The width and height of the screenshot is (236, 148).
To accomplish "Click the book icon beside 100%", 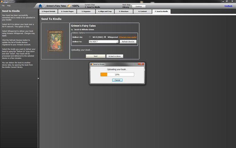I will (69, 6).
